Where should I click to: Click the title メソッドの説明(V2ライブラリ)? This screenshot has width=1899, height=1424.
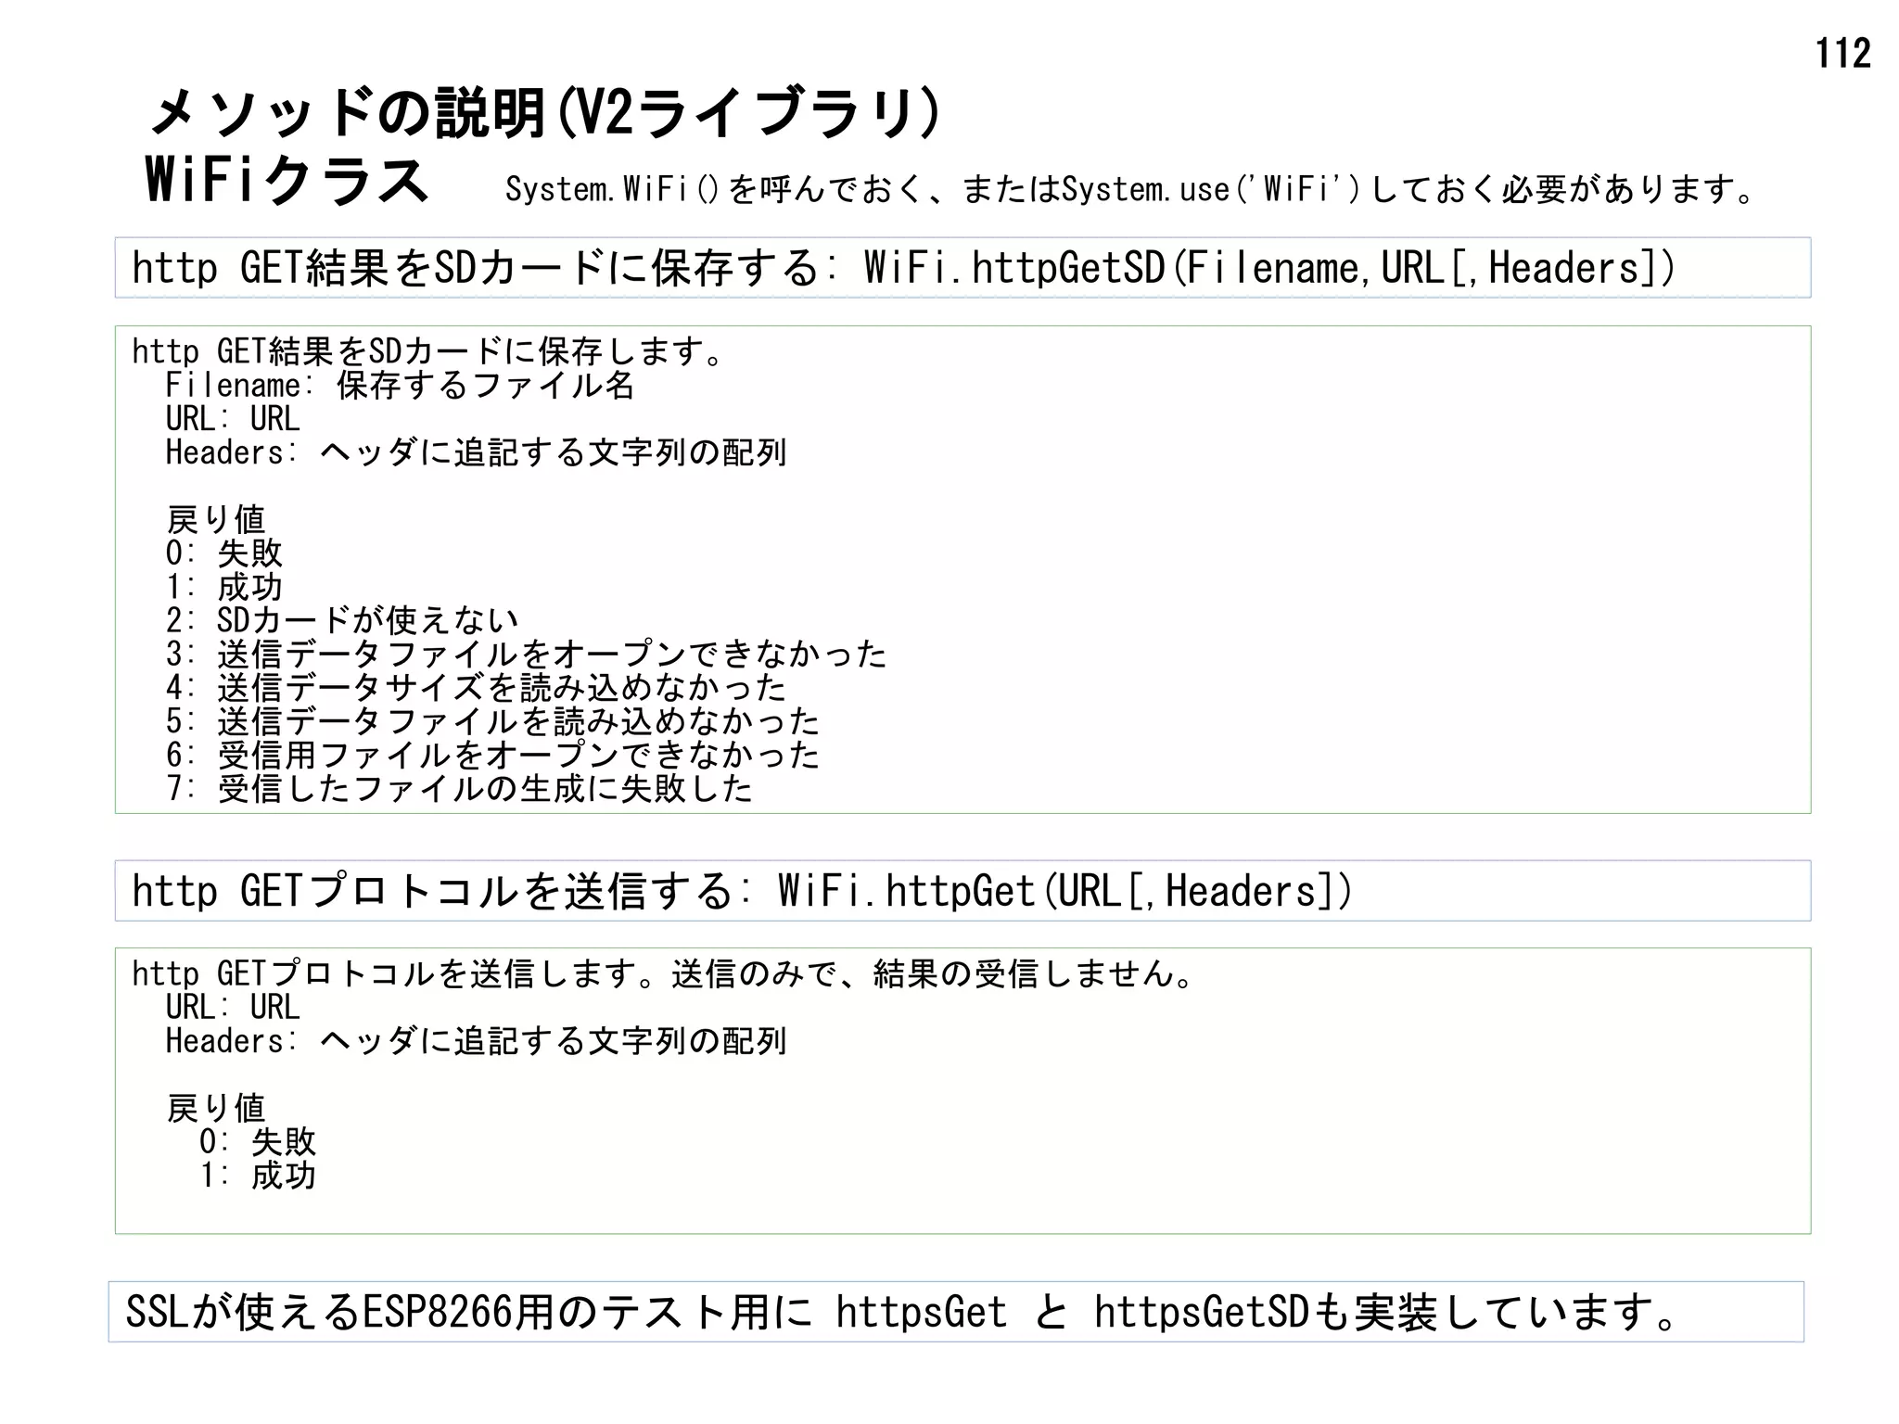click(545, 113)
